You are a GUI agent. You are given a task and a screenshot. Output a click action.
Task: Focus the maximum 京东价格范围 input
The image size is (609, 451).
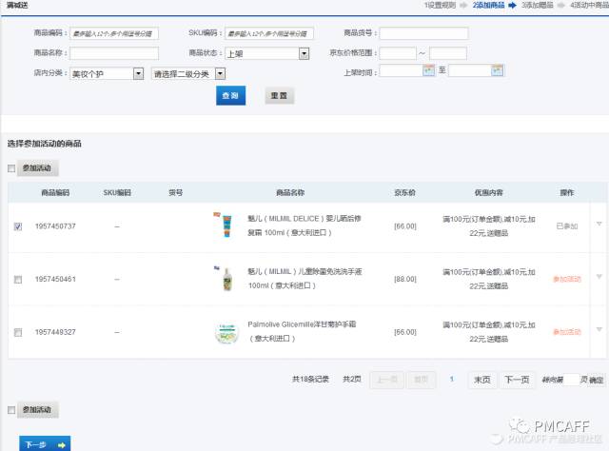coord(448,53)
